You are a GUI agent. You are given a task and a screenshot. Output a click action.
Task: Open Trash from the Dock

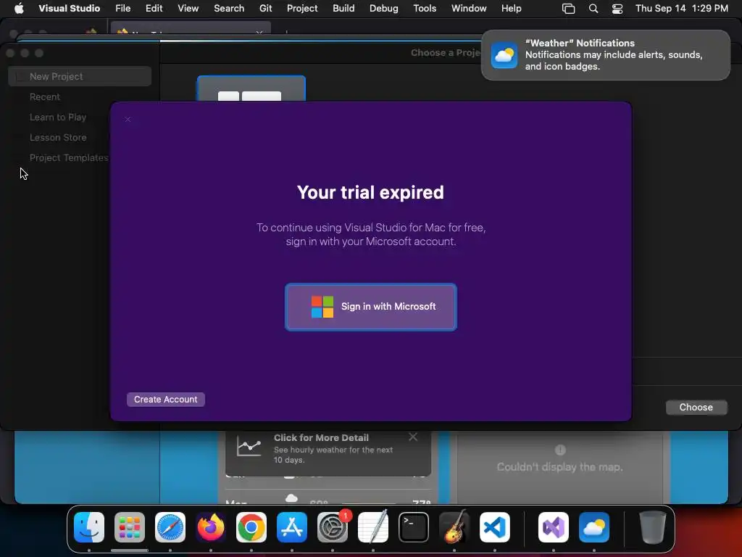[653, 527]
